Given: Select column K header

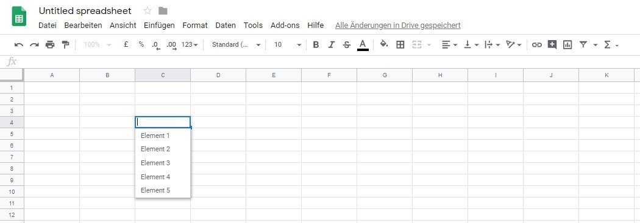Looking at the screenshot, I should click(x=606, y=75).
